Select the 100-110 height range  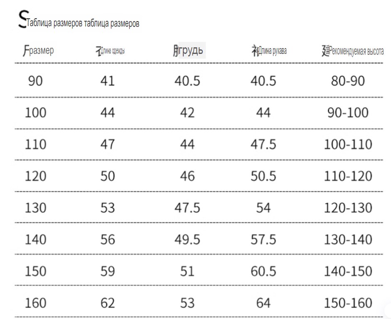348,144
